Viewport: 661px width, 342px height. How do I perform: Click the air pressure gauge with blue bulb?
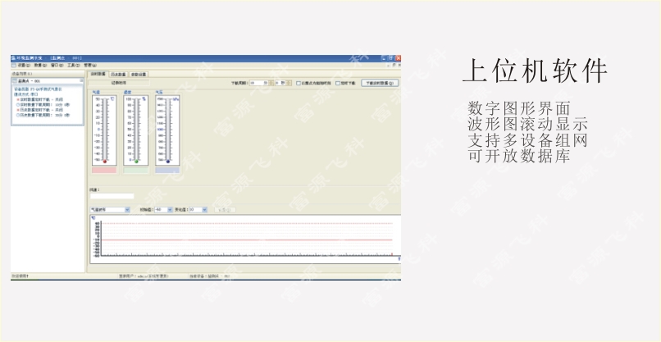pyautogui.click(x=166, y=129)
